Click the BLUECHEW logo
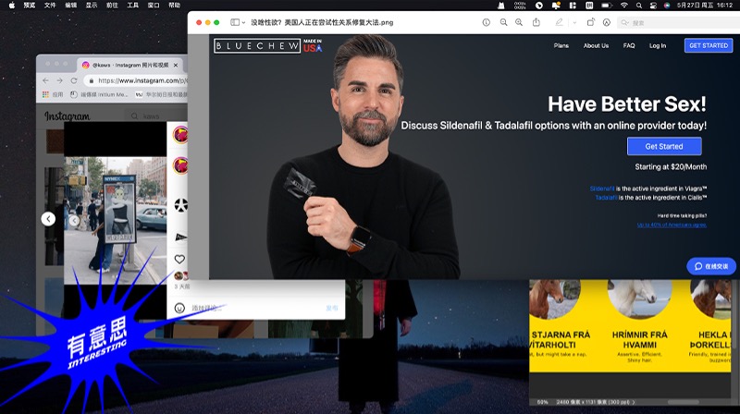Viewport: 740px width, 414px height. click(257, 45)
